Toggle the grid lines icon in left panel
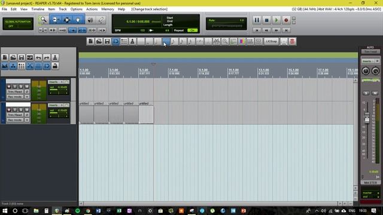Viewport: 383px width, 215px height. tap(22, 66)
